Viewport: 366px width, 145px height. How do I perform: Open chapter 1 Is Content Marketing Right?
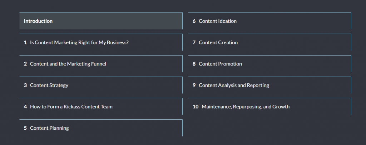click(101, 42)
